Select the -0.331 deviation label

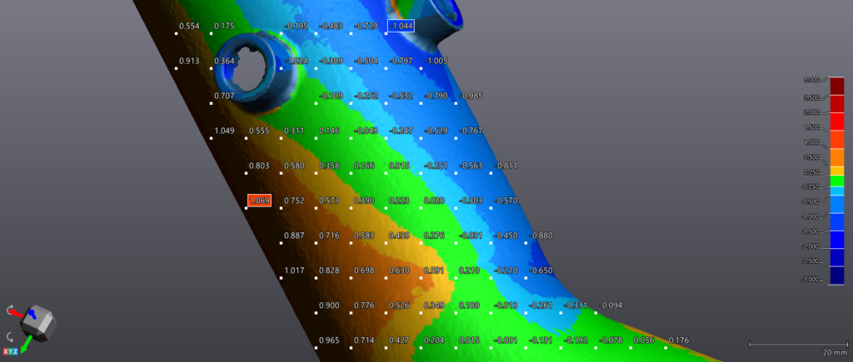point(576,305)
